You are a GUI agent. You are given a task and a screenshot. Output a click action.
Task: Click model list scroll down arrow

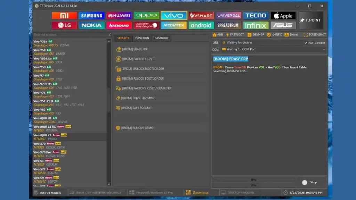[x=109, y=184]
